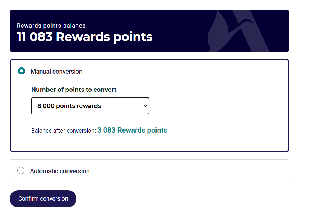Click the dark navy balance banner

click(x=149, y=31)
